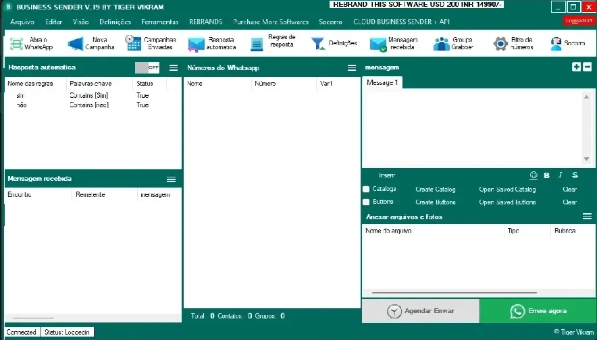
Task: Open WhatsApp via Abra o WhatsApp icon
Action: (x=16, y=44)
